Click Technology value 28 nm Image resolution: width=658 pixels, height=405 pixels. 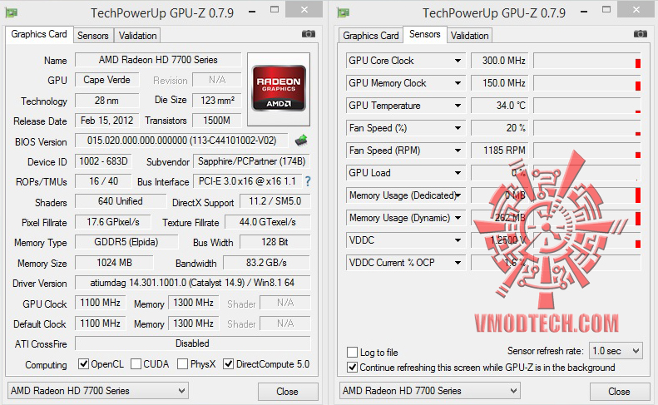pos(107,101)
